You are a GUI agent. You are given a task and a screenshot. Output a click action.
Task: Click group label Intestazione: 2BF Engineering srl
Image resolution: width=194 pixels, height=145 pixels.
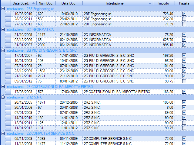(x=30, y=9)
